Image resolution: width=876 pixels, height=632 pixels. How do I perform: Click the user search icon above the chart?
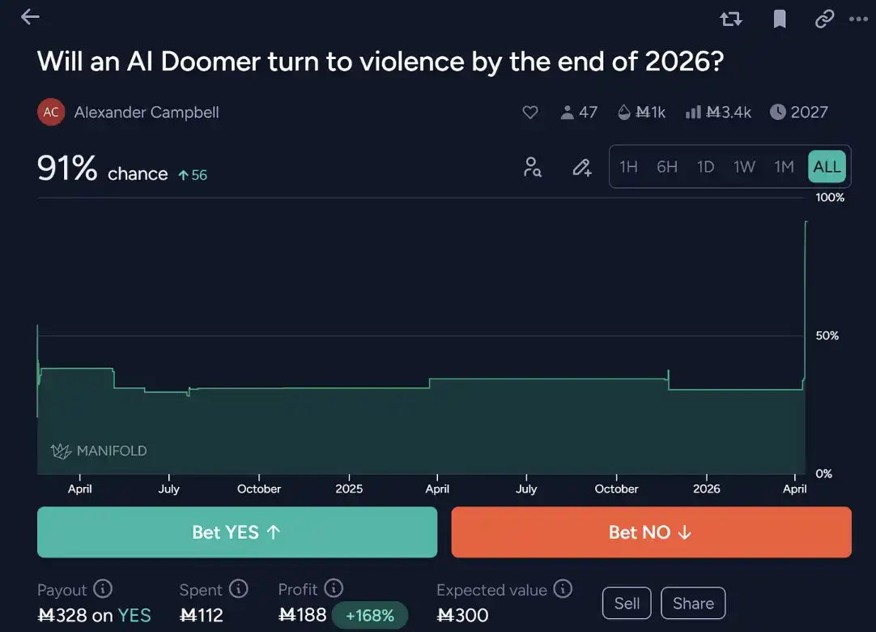coord(532,167)
